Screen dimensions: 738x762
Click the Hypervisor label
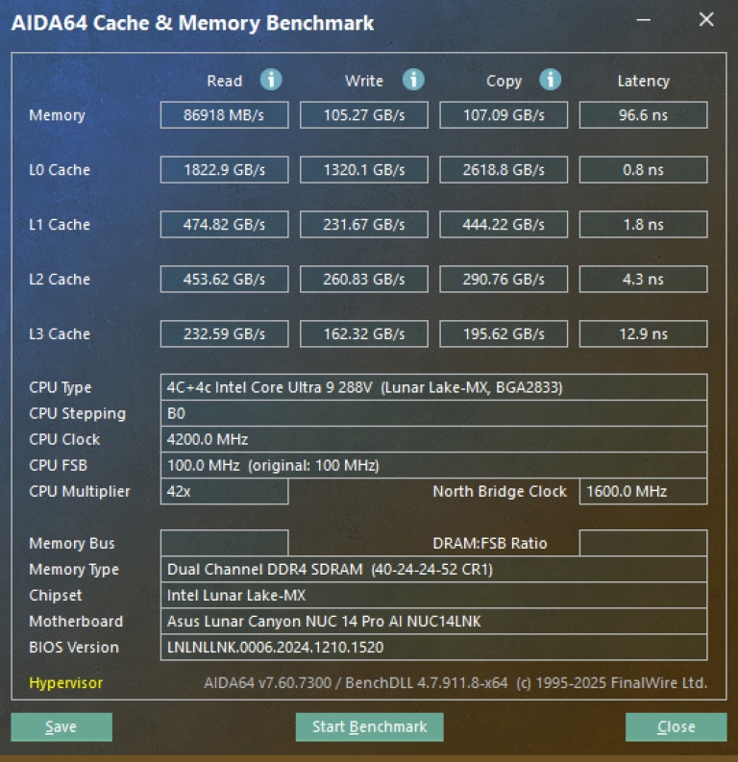coord(65,683)
